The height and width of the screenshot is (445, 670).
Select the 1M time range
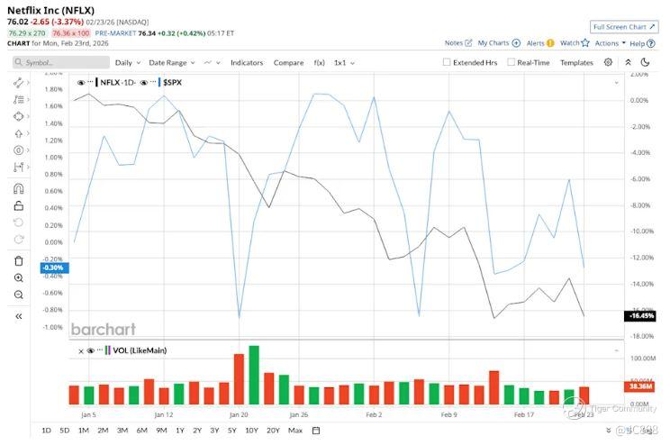[84, 431]
